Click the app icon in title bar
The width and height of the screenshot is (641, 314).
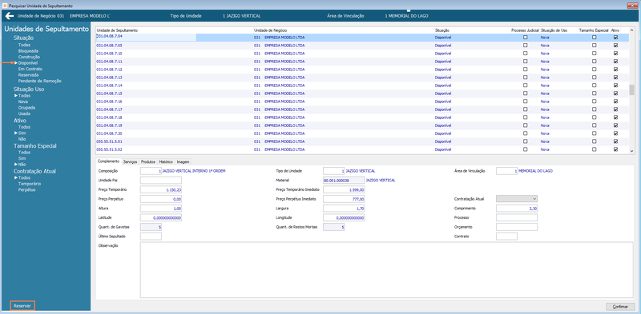coord(4,6)
